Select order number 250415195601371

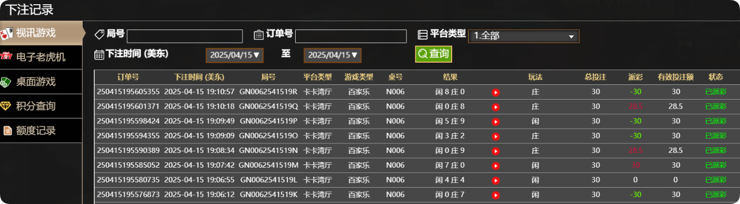coord(128,106)
